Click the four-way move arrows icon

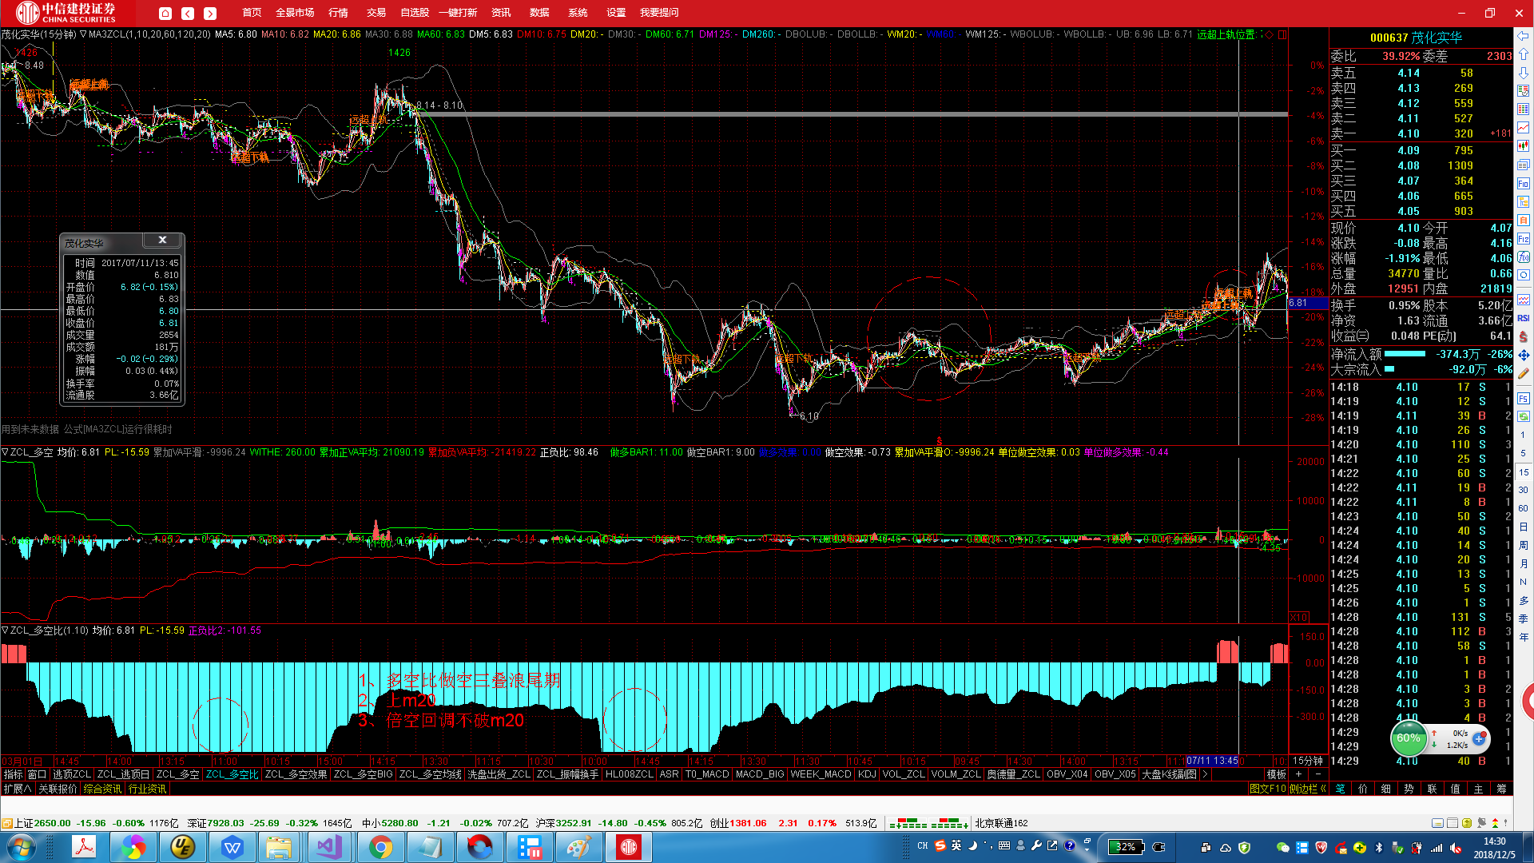(x=1524, y=355)
